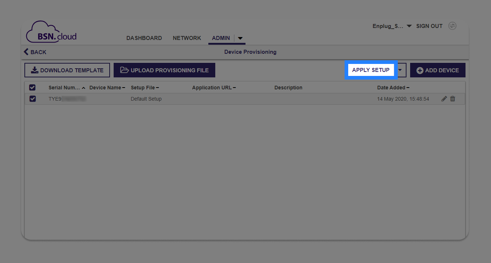Click the pencil icon to edit the device

pyautogui.click(x=444, y=98)
